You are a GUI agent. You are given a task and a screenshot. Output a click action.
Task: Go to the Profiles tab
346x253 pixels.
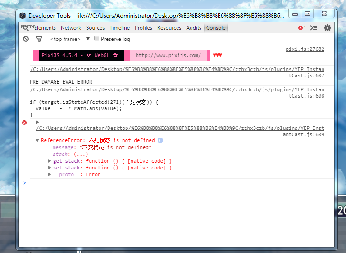pyautogui.click(x=143, y=28)
